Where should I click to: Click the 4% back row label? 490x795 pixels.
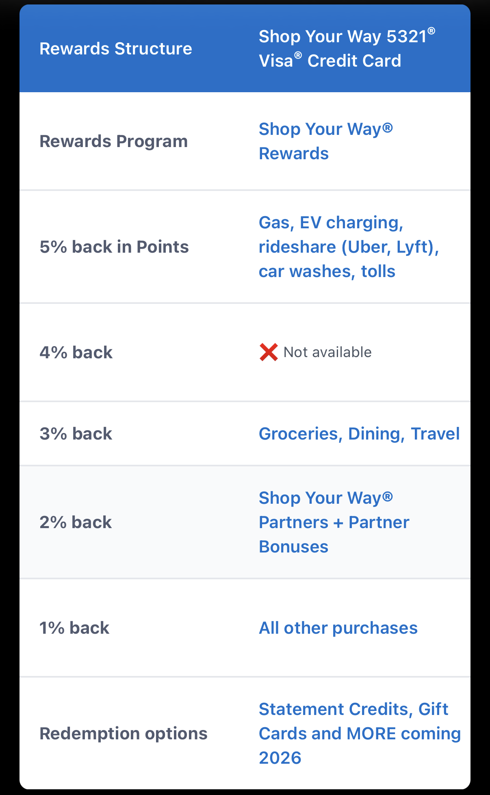(x=76, y=353)
